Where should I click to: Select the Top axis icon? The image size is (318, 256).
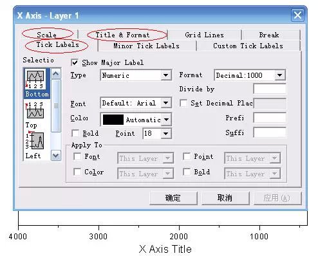tap(35, 111)
